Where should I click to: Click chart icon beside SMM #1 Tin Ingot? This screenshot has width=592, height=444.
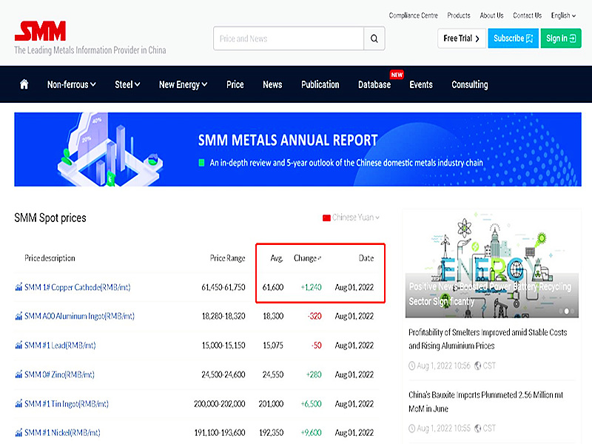18,403
